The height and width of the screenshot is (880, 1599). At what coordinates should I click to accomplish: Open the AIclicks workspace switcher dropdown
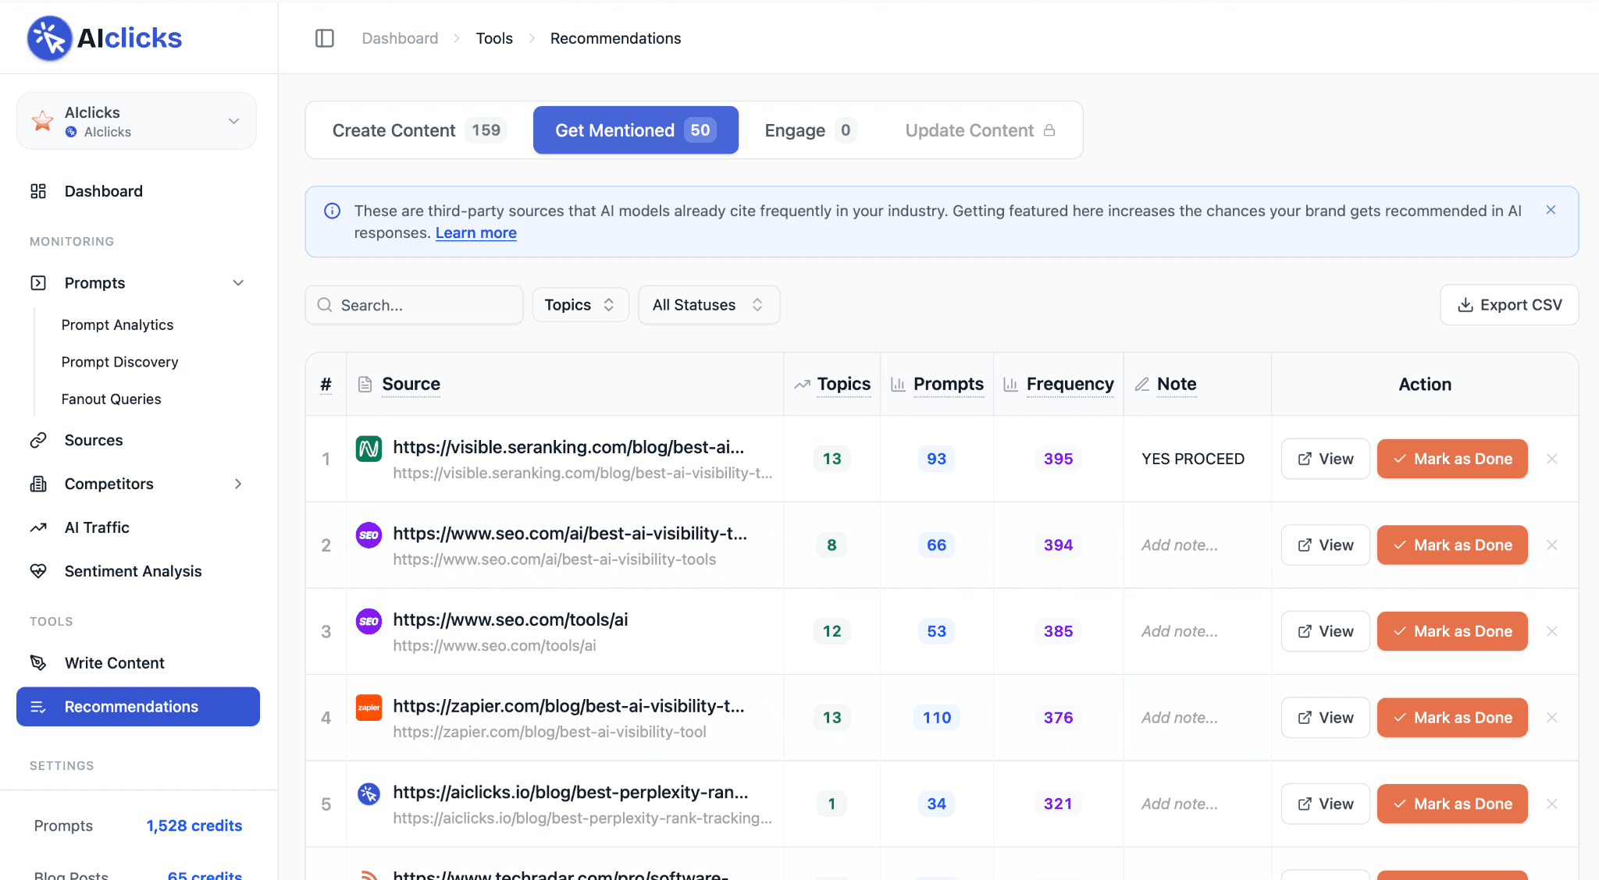click(137, 121)
